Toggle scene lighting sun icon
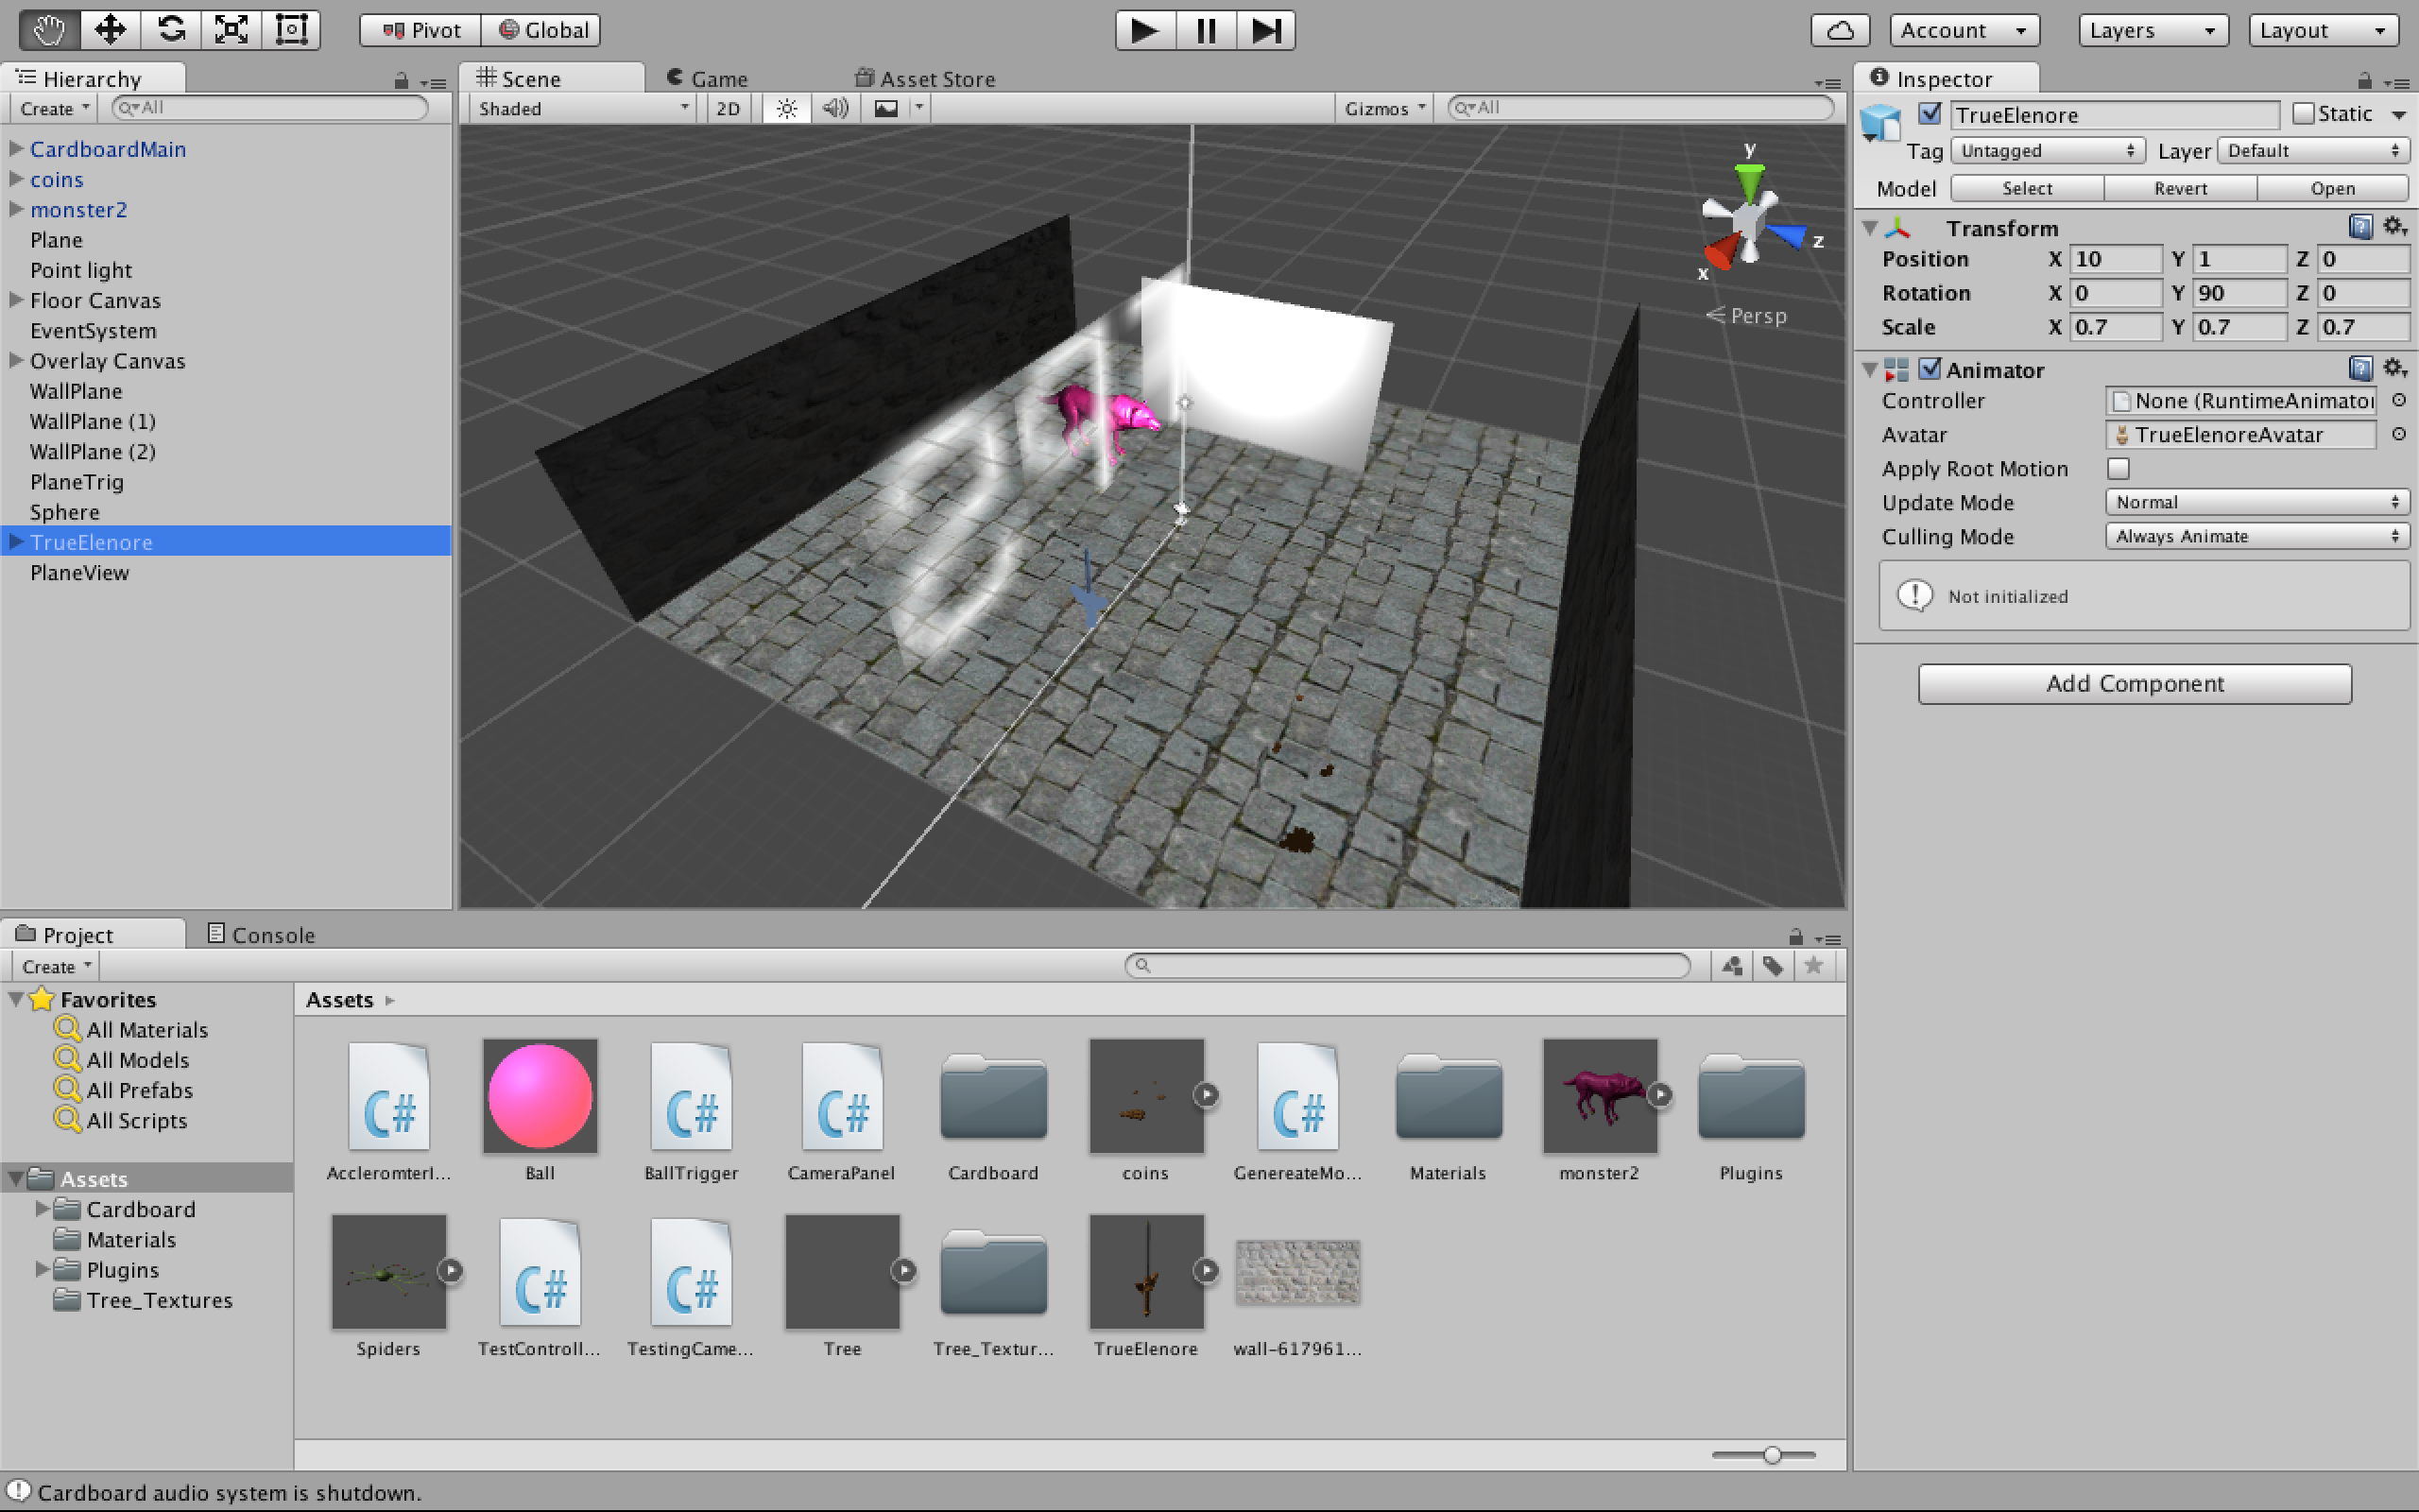 pos(787,108)
